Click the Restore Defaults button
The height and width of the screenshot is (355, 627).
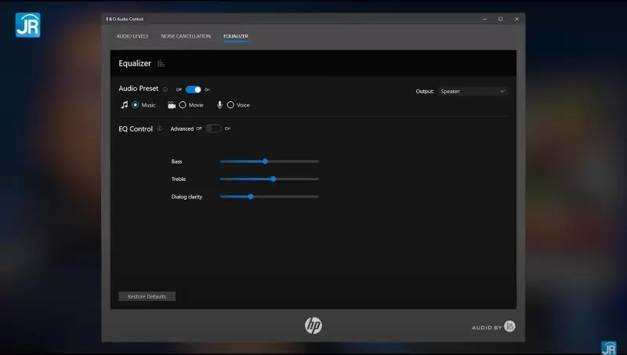(x=147, y=296)
